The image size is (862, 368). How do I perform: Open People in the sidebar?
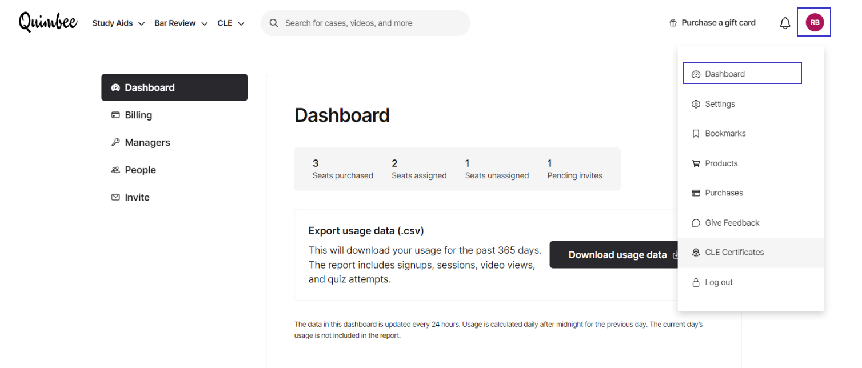coord(174,170)
